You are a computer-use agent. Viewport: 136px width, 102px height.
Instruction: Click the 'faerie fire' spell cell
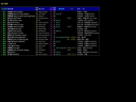pos(42,42)
